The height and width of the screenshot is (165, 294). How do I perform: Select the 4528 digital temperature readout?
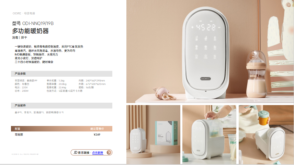tap(206, 27)
